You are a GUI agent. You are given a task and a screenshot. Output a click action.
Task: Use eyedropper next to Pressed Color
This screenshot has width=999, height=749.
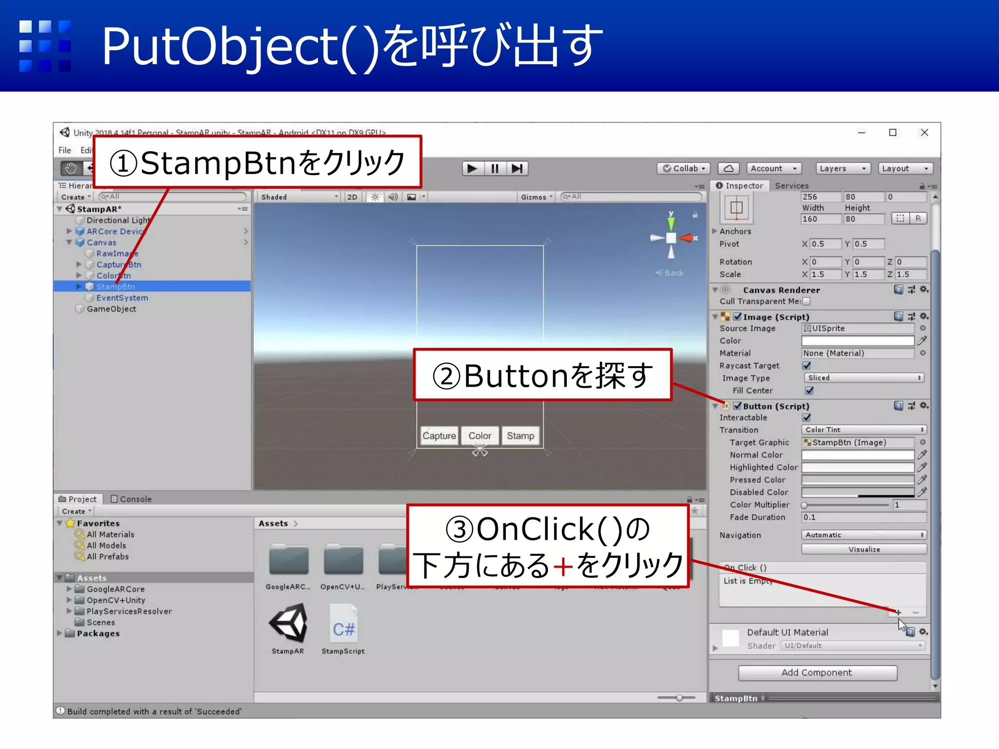tap(922, 480)
